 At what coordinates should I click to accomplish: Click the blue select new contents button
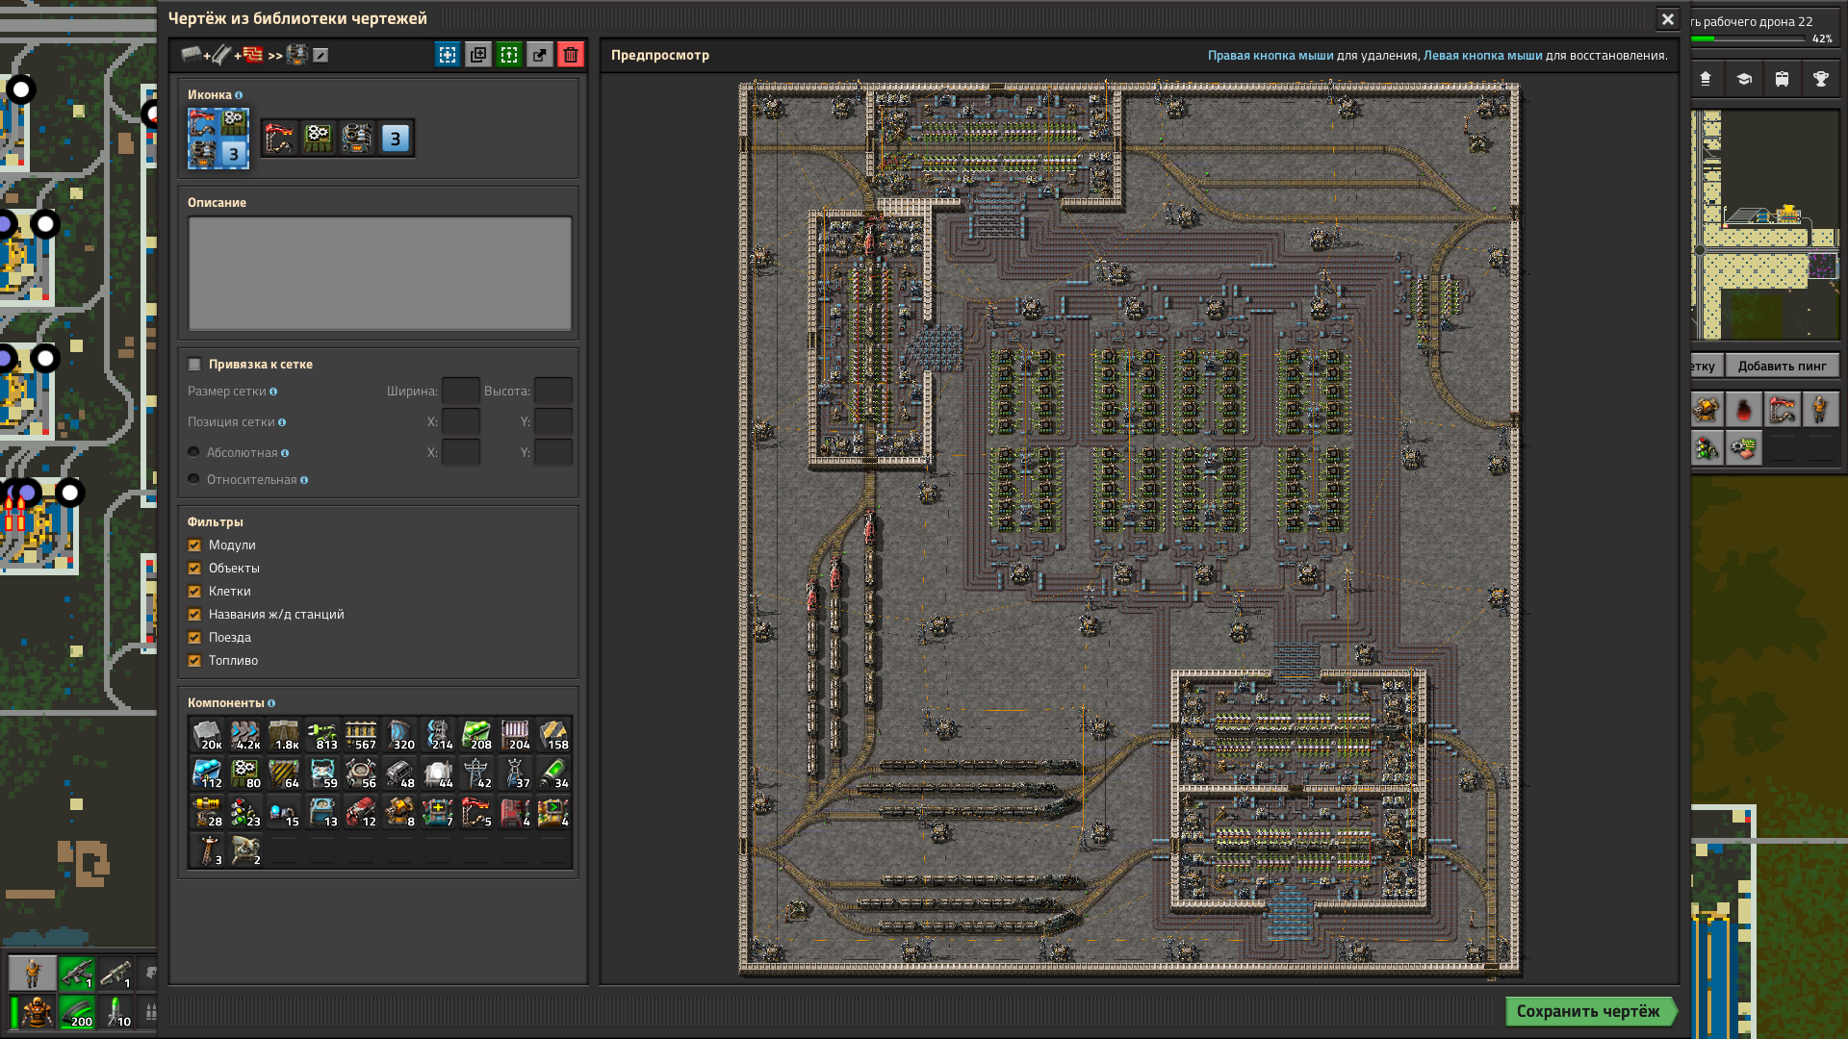[x=448, y=55]
